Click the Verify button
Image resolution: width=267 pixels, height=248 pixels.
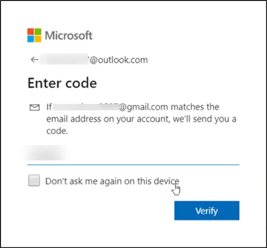coord(207,211)
